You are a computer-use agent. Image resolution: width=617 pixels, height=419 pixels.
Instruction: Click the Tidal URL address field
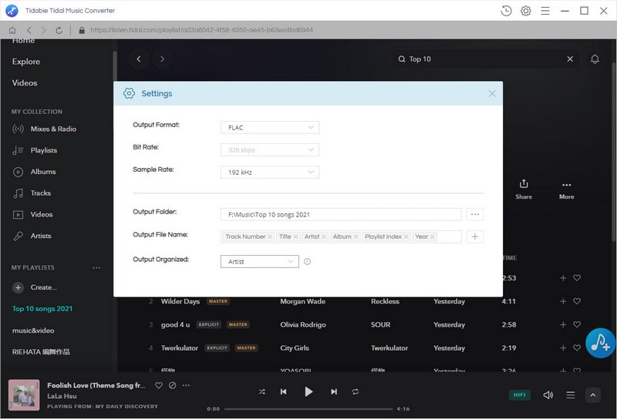201,30
